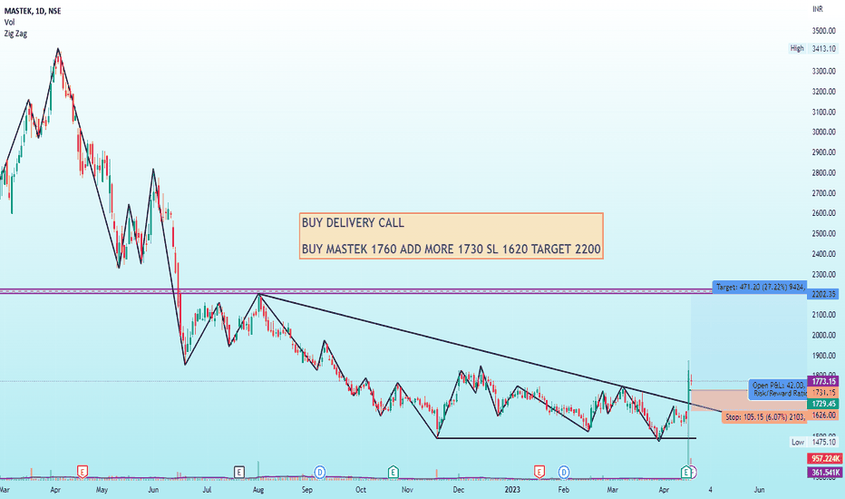
Task: Click the Low label tag
Action: (x=798, y=442)
